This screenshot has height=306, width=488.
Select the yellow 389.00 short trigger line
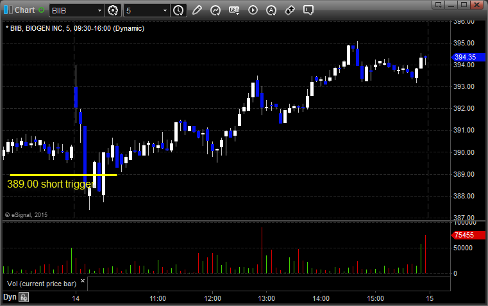coord(63,175)
